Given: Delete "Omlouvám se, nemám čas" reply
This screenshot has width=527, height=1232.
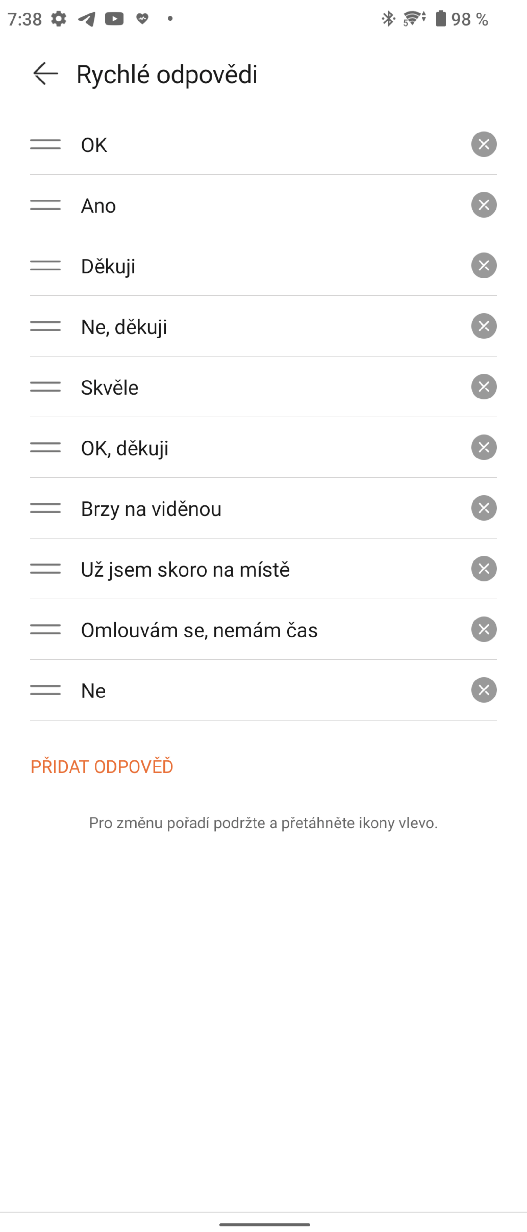Looking at the screenshot, I should tap(483, 629).
